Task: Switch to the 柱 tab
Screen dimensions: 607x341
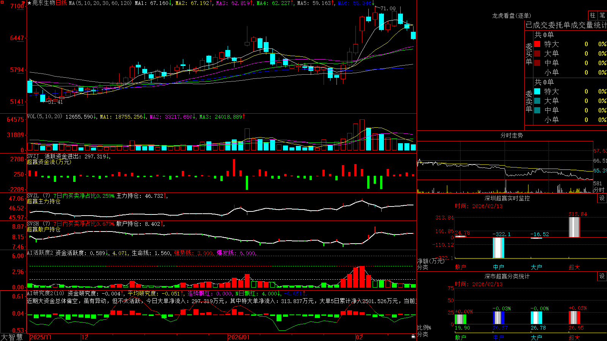Action: [593, 15]
